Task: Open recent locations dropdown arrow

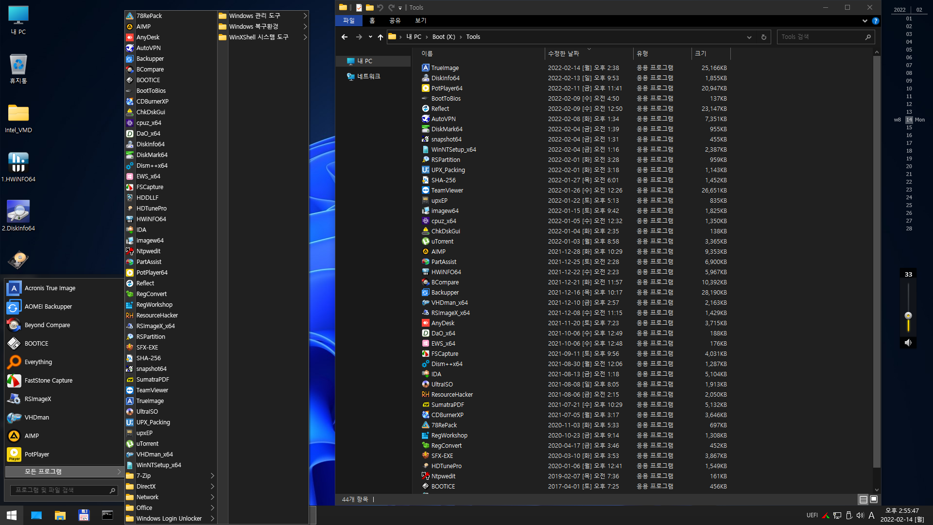Action: tap(370, 37)
